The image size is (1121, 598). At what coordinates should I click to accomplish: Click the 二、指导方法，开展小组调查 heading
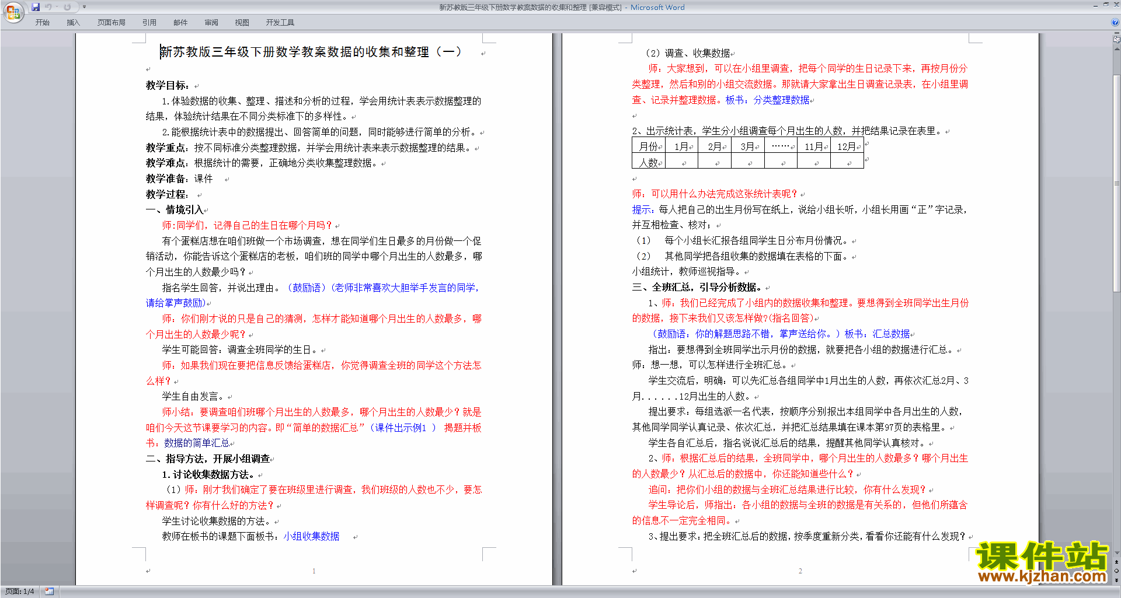click(x=208, y=459)
